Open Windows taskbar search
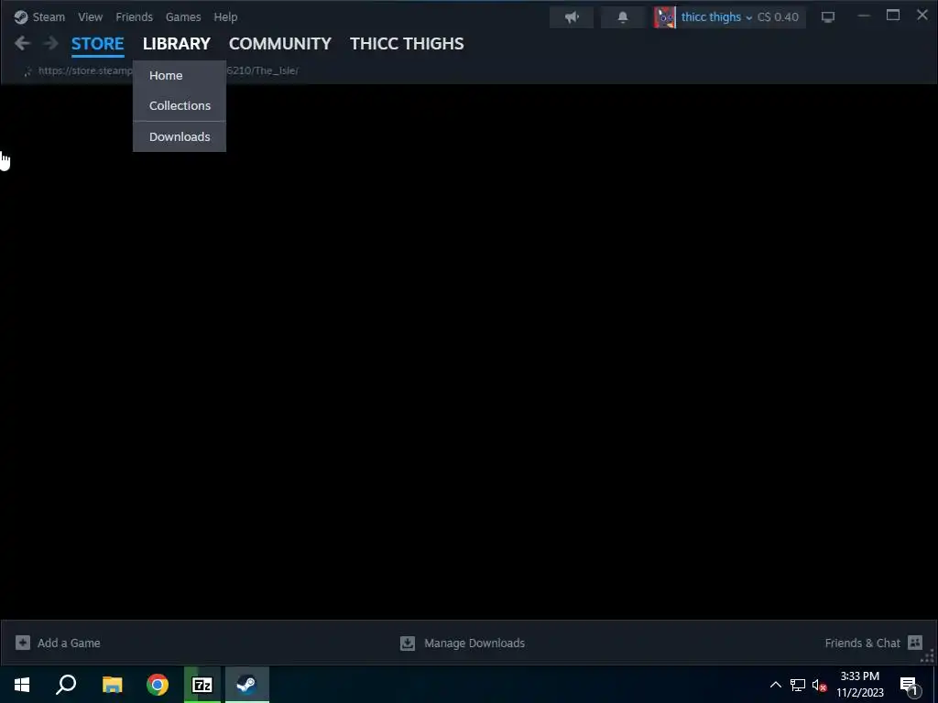The image size is (938, 703). [x=66, y=685]
